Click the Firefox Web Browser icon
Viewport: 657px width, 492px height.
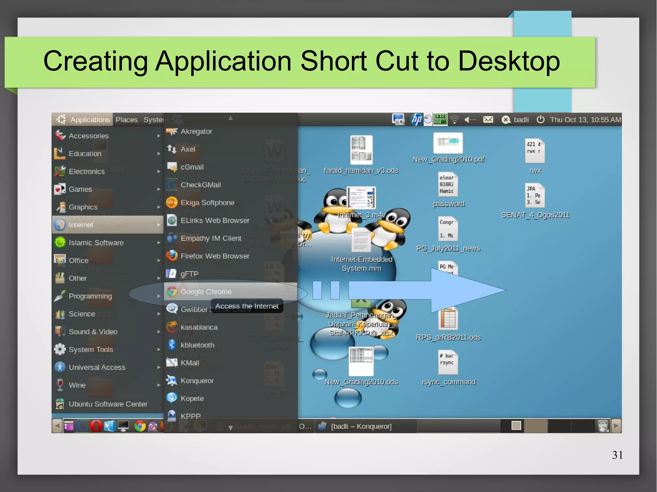point(172,256)
